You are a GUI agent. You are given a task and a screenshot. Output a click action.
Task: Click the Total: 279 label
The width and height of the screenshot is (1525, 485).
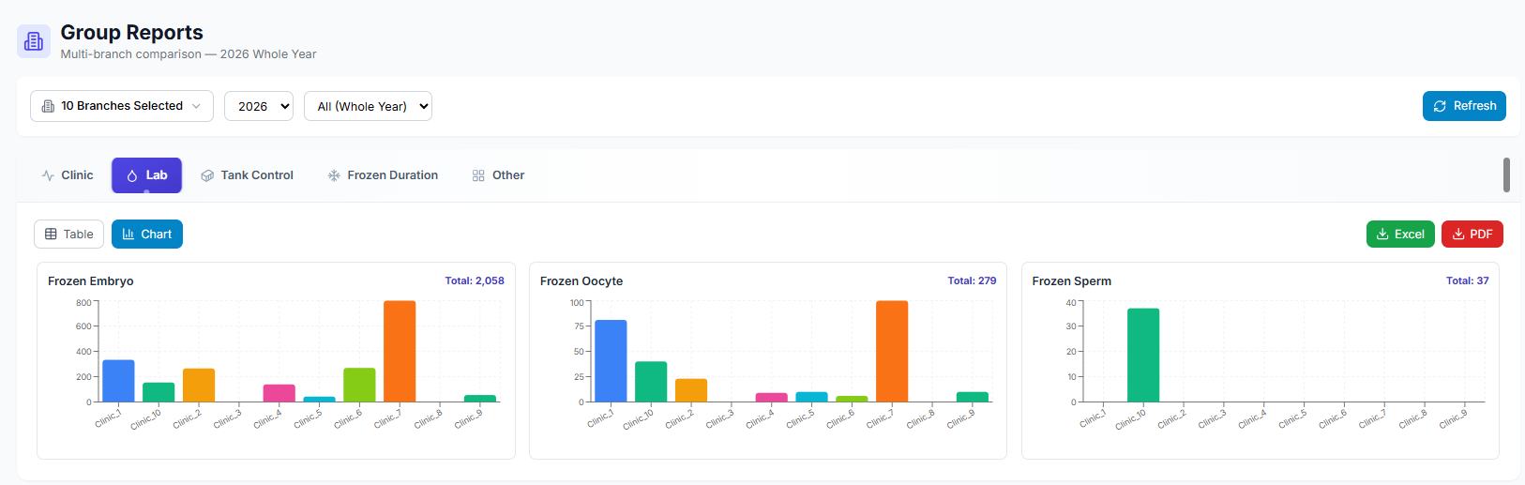click(972, 280)
